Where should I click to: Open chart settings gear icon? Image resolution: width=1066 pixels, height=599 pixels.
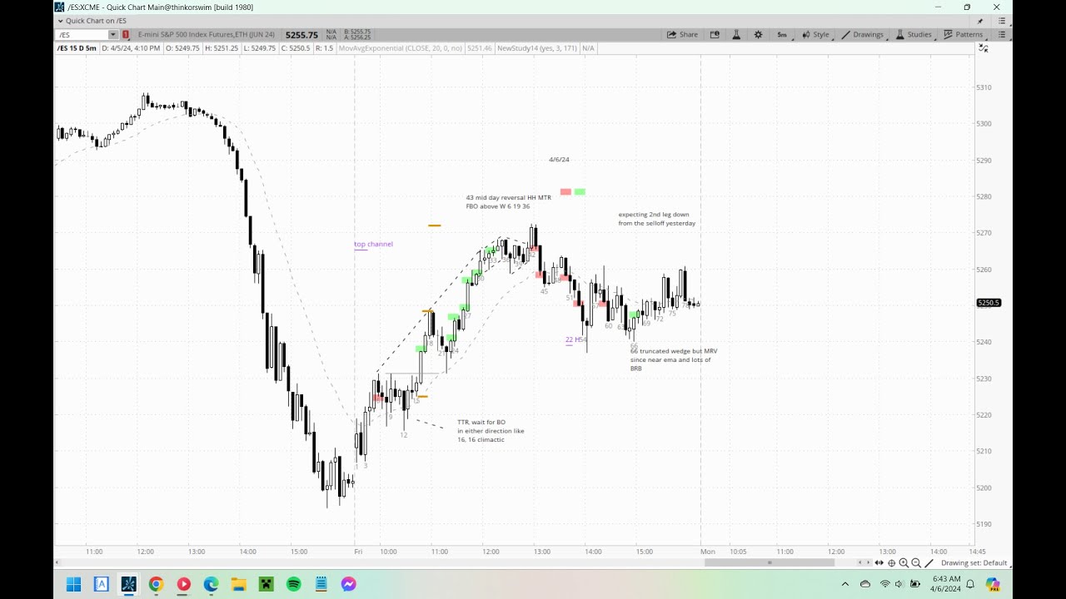pyautogui.click(x=758, y=35)
